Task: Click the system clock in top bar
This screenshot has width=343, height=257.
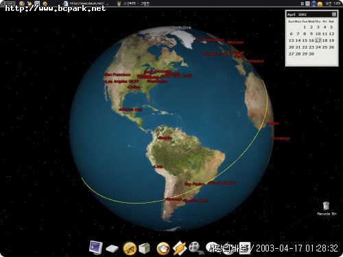Action: tap(333, 3)
